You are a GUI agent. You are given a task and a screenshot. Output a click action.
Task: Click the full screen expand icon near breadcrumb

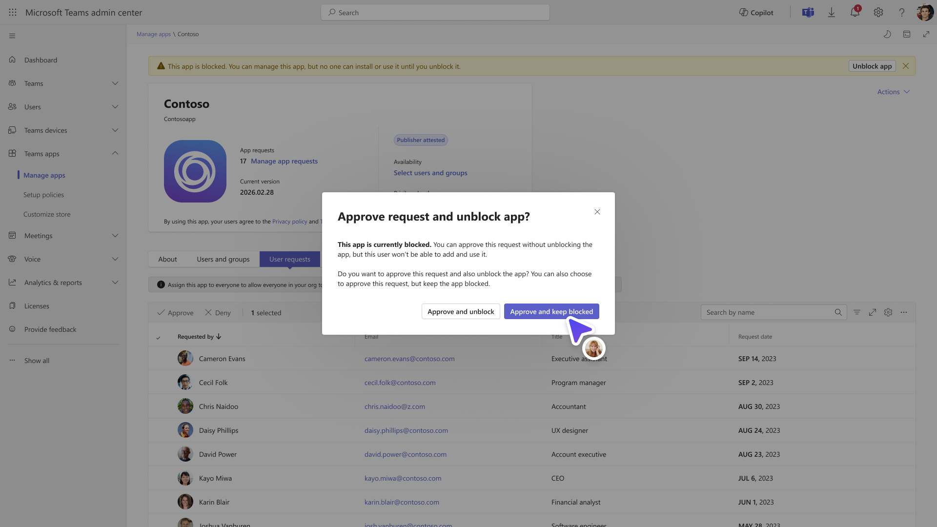926,34
